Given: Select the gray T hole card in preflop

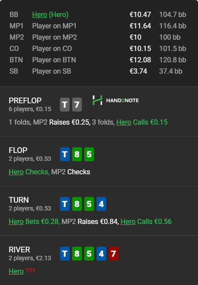Looking at the screenshot, I should coord(65,105).
